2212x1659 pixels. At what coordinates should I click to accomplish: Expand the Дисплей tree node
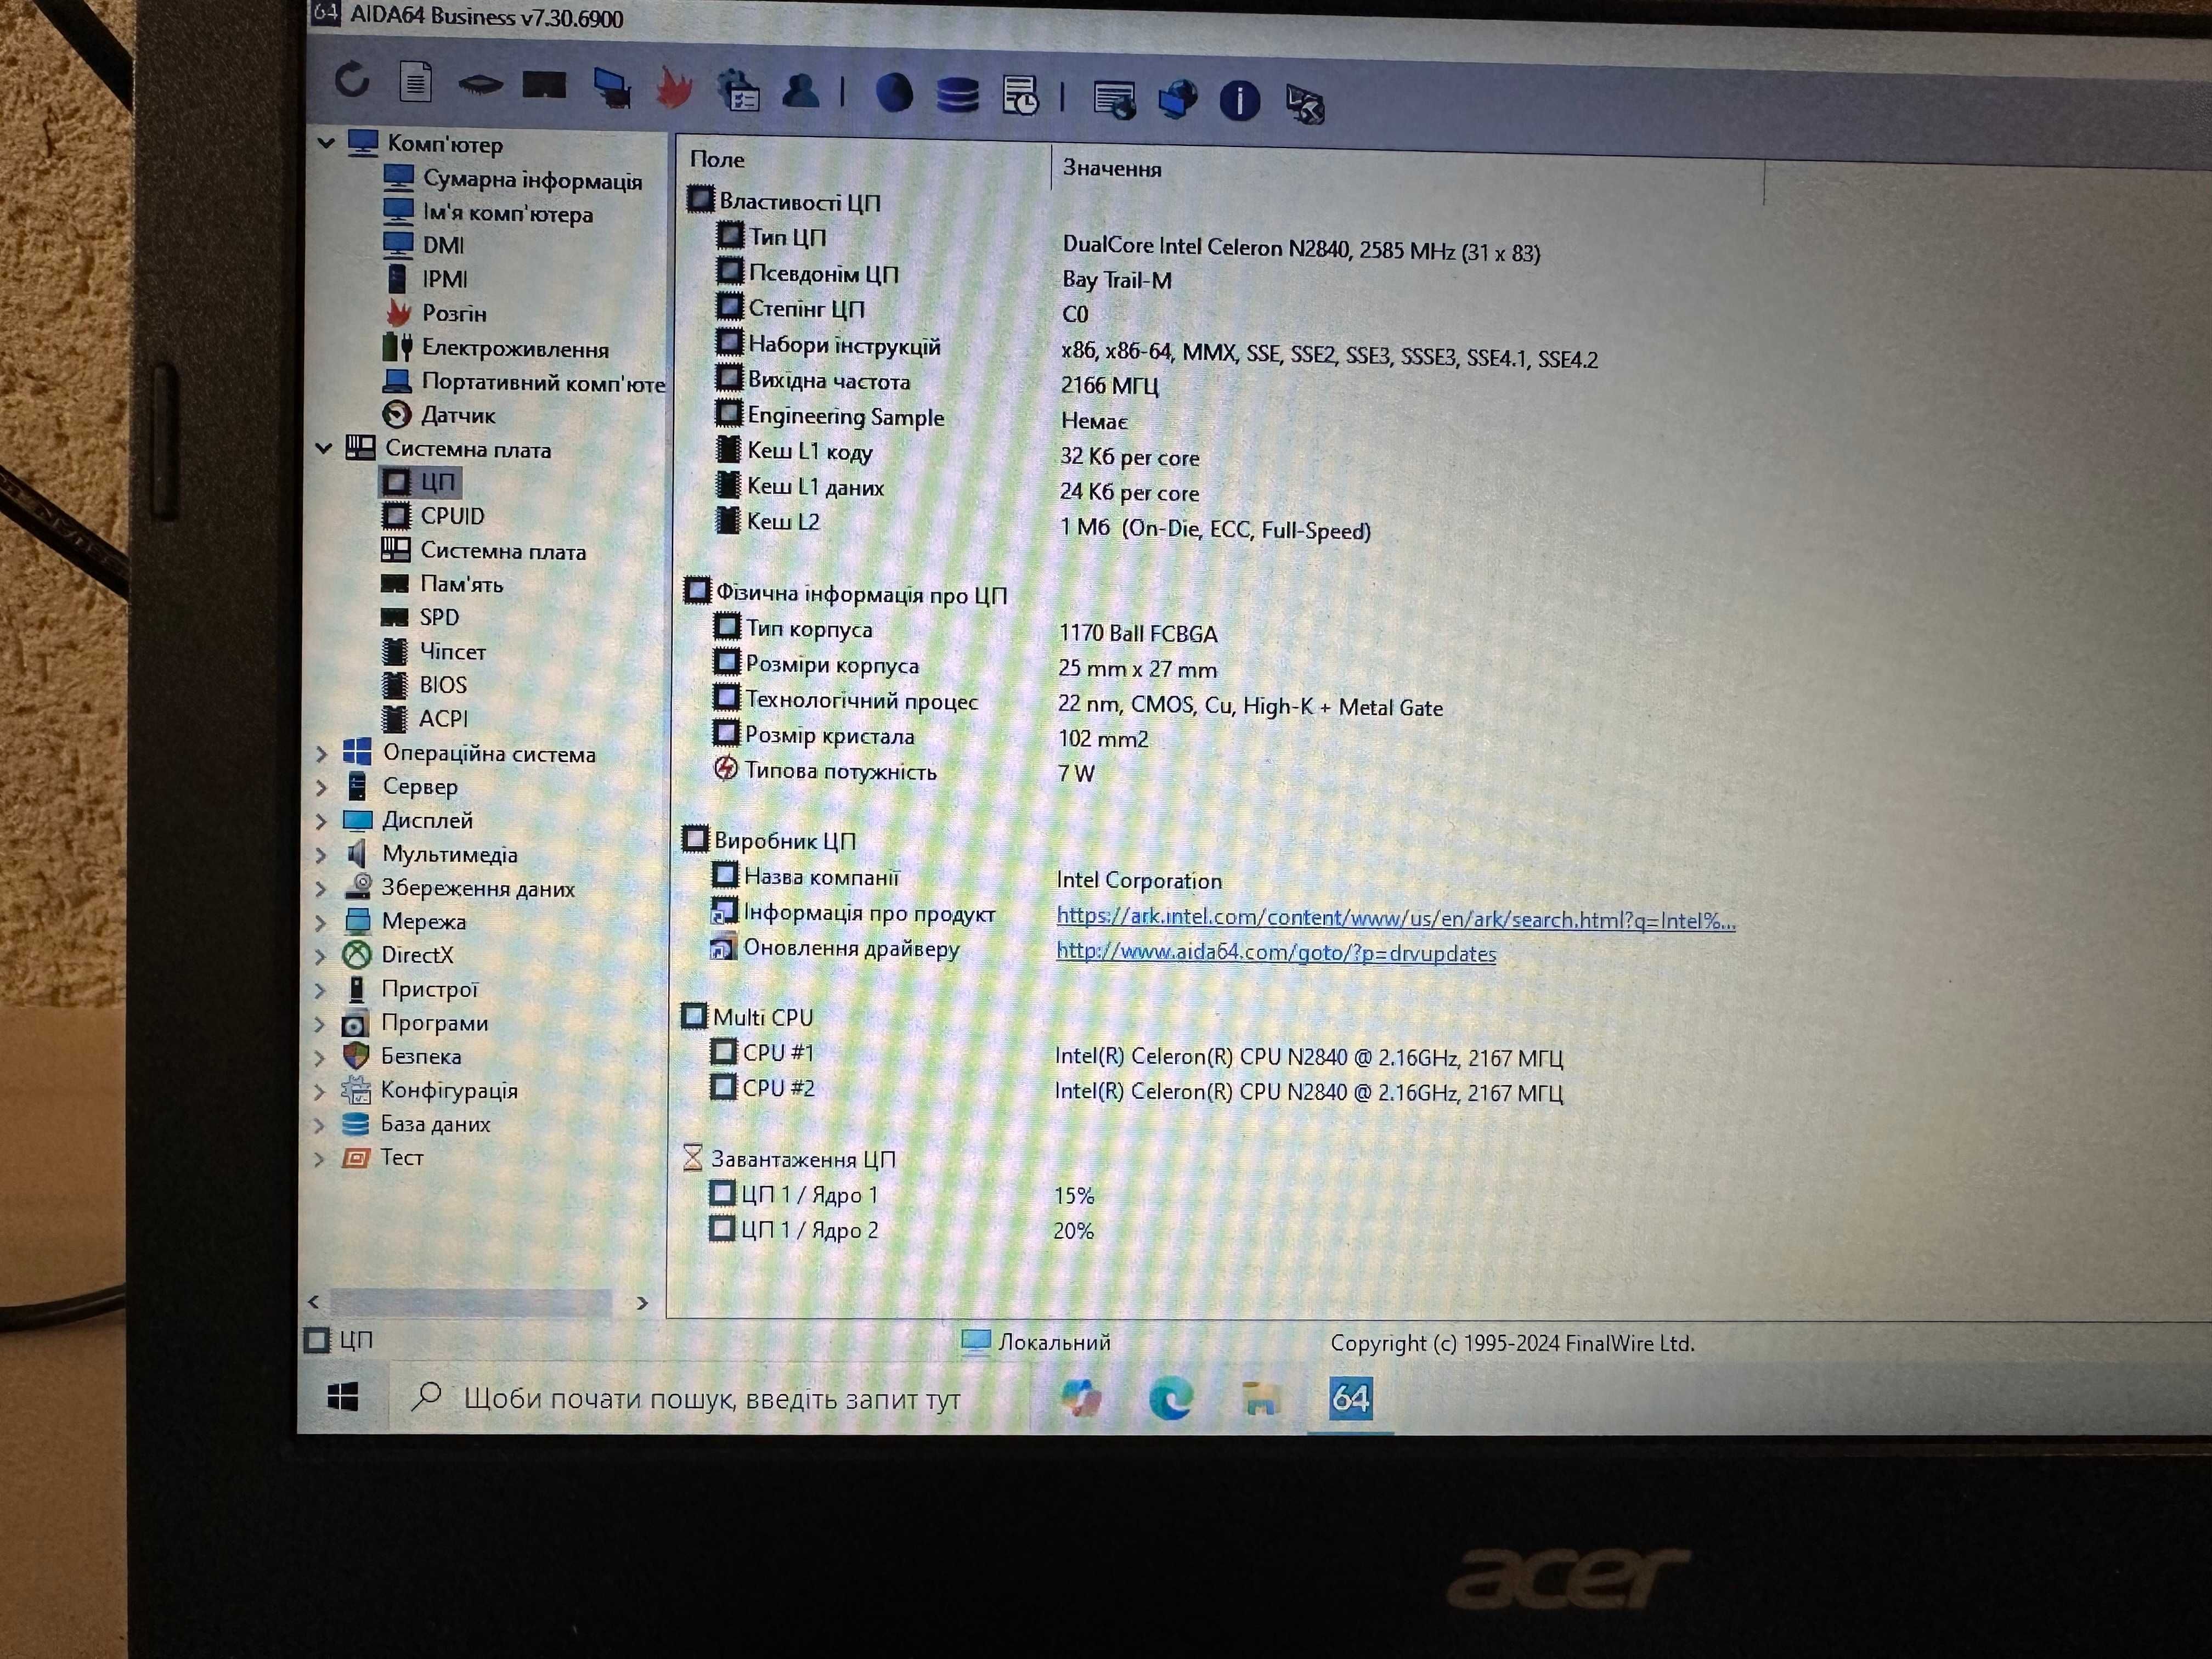pyautogui.click(x=321, y=822)
